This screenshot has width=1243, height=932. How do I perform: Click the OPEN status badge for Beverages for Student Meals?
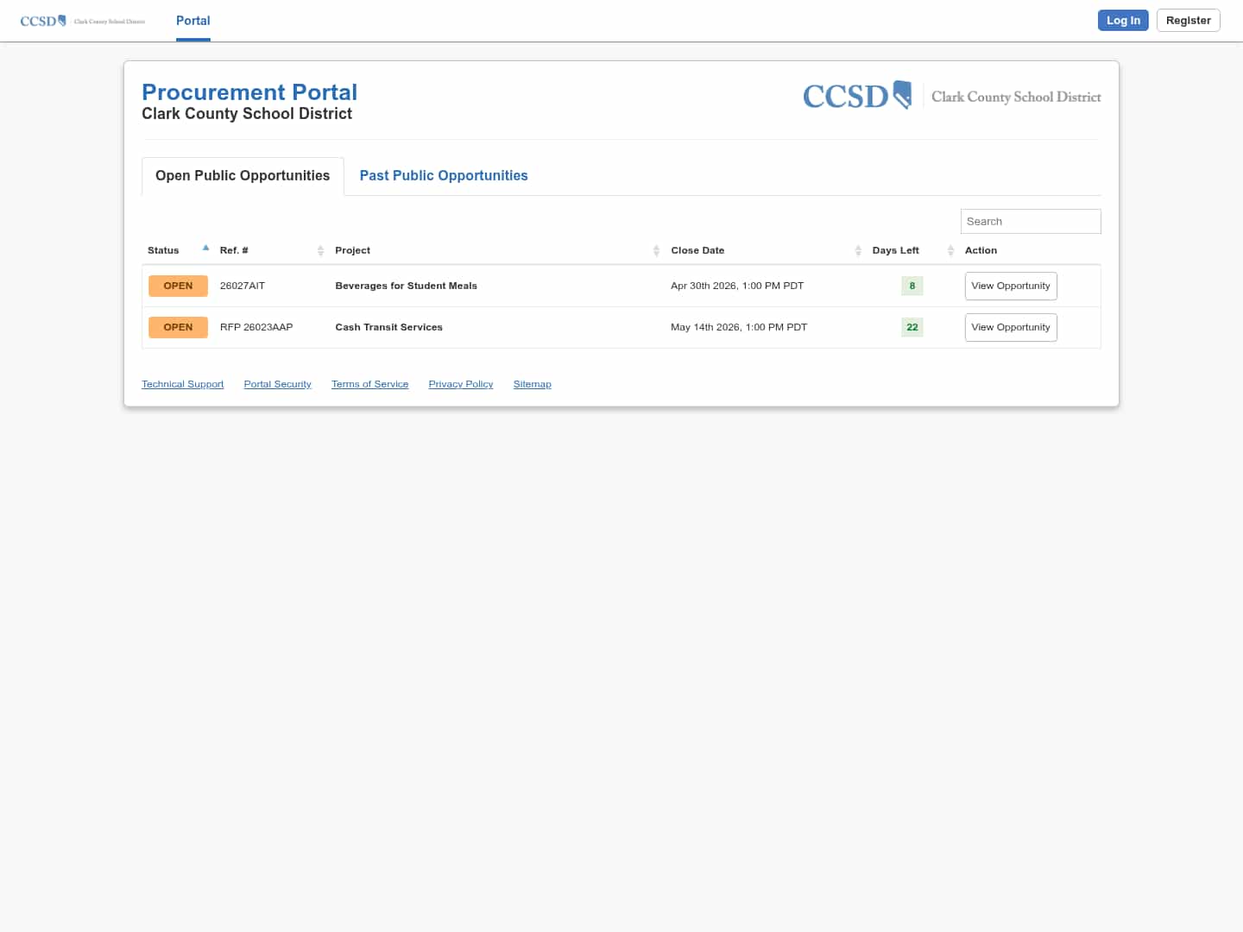click(178, 286)
